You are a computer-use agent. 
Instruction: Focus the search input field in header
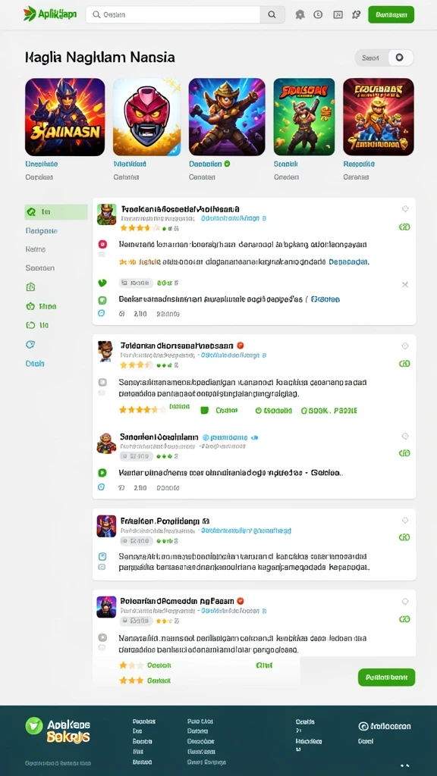click(174, 15)
